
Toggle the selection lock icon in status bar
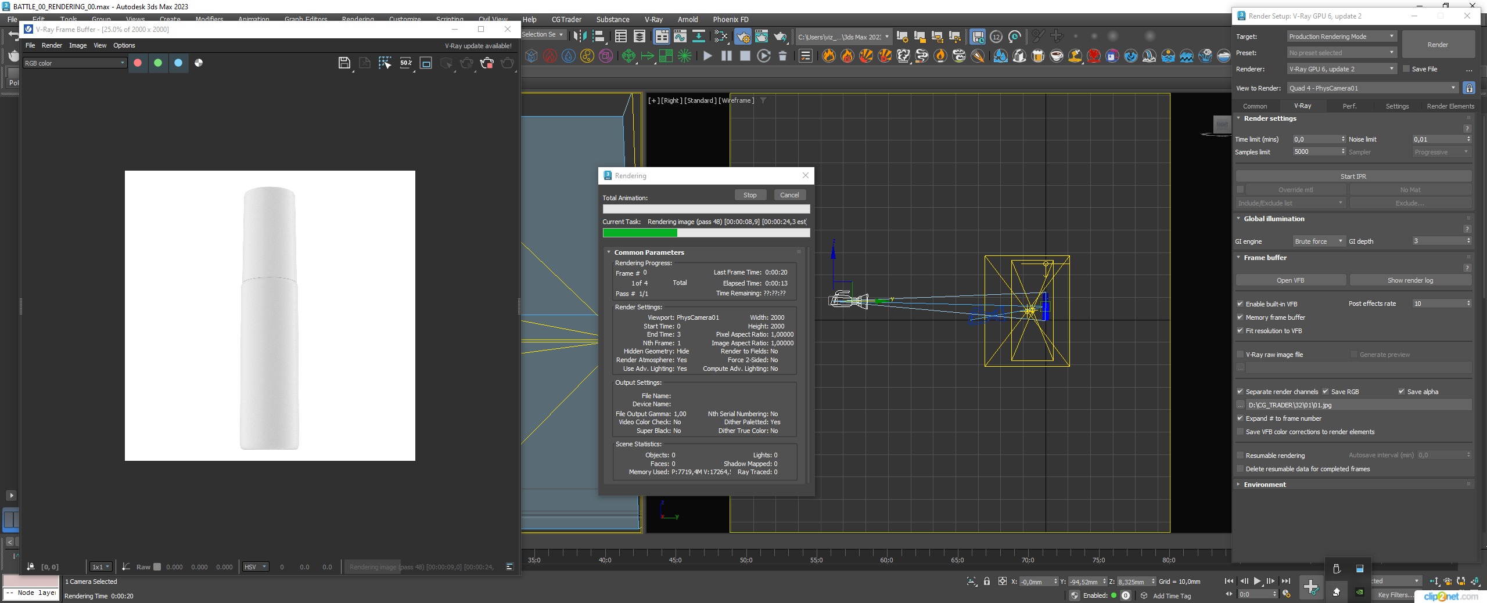point(986,581)
